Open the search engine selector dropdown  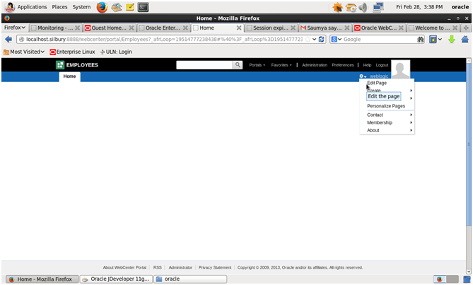click(x=337, y=39)
